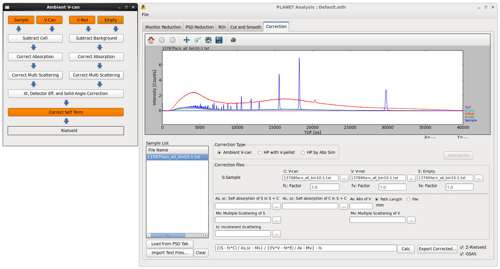The width and height of the screenshot is (500, 269).
Task: Click the Rietveld step button
Action: pos(66,131)
